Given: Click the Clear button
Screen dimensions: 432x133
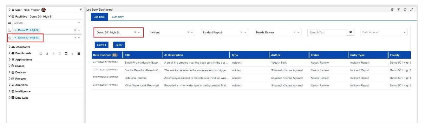Looking at the screenshot, I should pyautogui.click(x=119, y=45).
